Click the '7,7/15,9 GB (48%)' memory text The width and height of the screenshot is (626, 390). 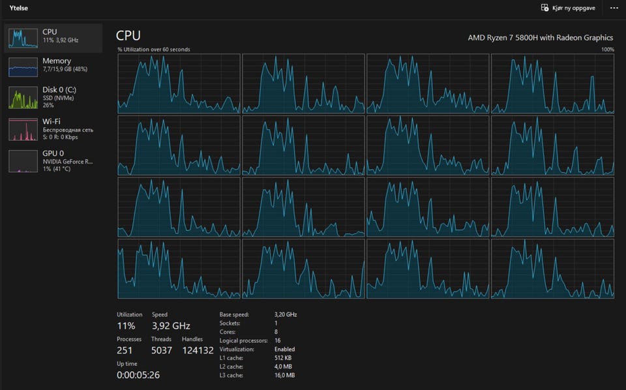coord(65,69)
